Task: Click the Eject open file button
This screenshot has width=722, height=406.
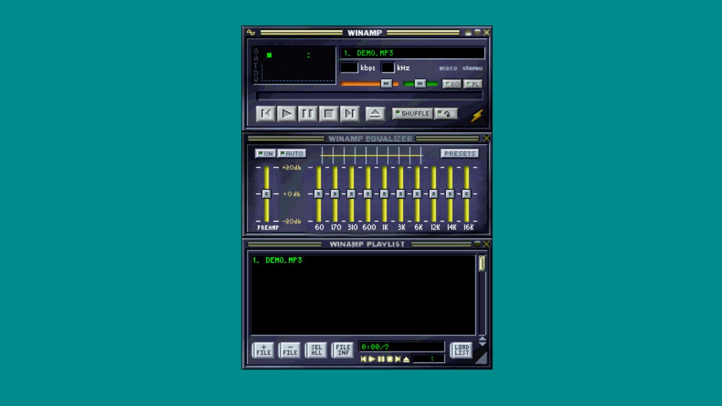Action: click(375, 114)
